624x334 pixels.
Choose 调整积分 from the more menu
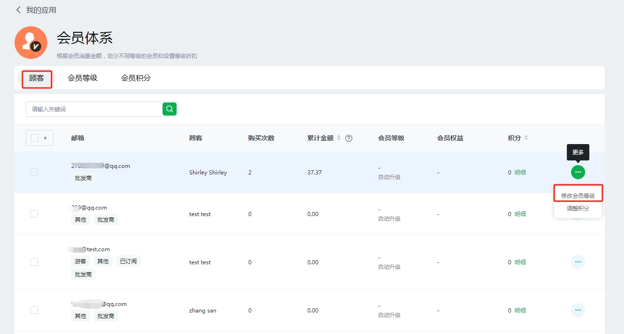(x=578, y=209)
